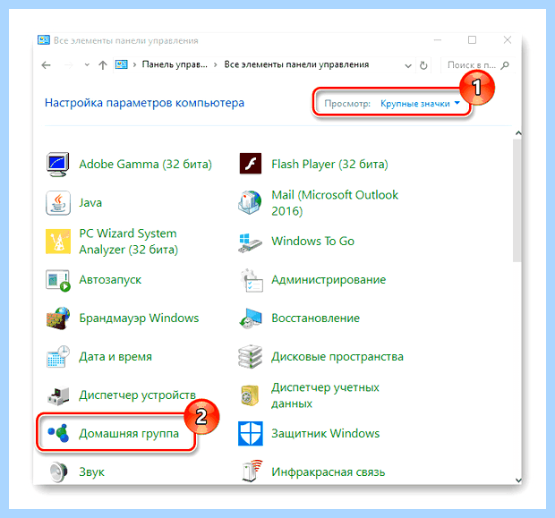This screenshot has height=518, width=555.
Task: Close the control panel window
Action: (508, 40)
